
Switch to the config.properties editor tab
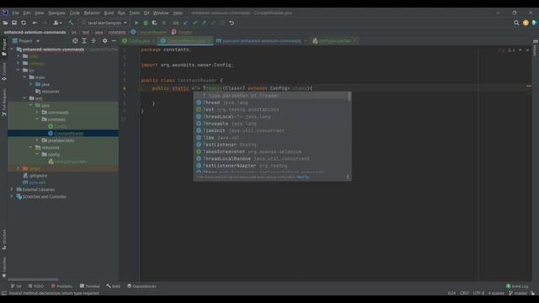(334, 41)
